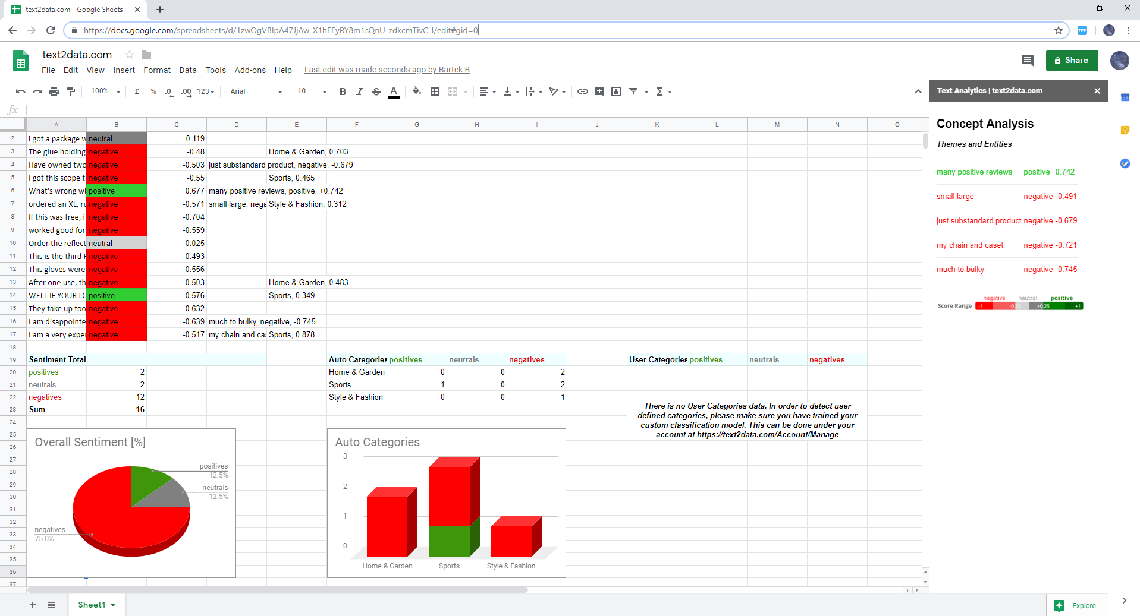The image size is (1140, 616).
Task: Open the Tools menu
Action: [215, 70]
